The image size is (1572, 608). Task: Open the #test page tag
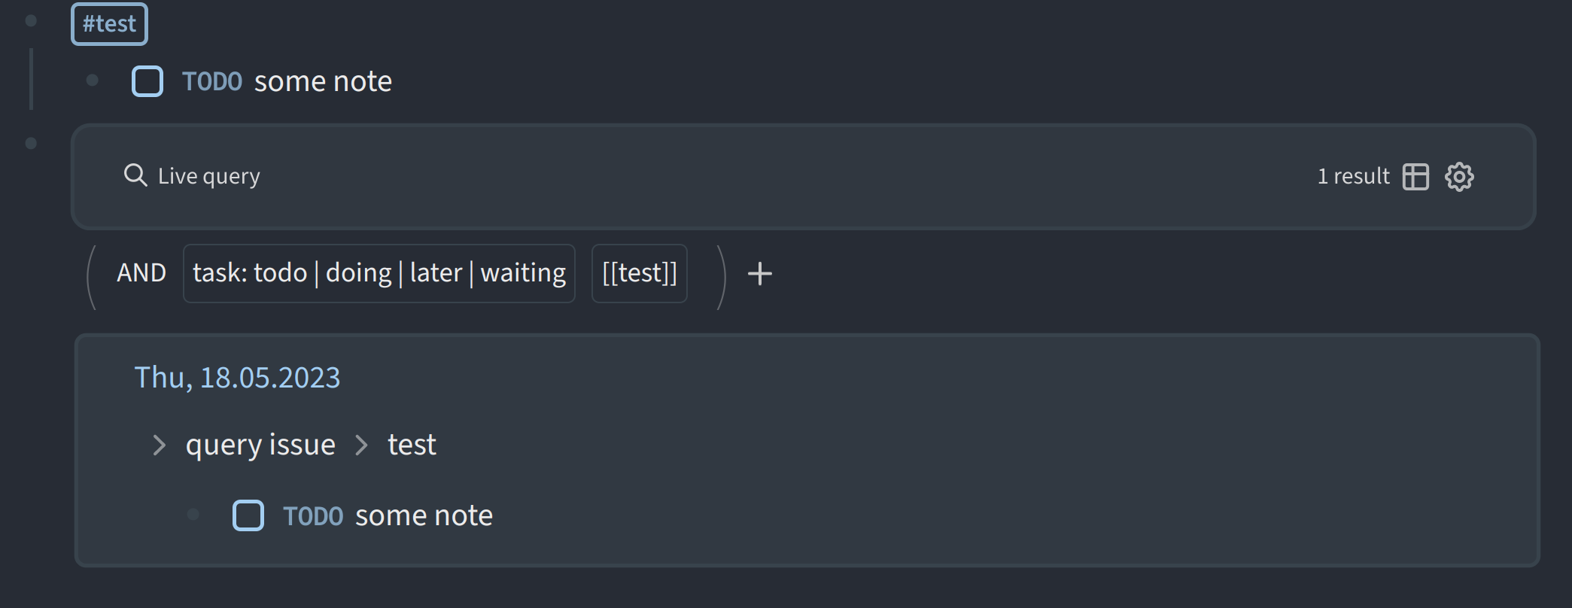pyautogui.click(x=109, y=23)
